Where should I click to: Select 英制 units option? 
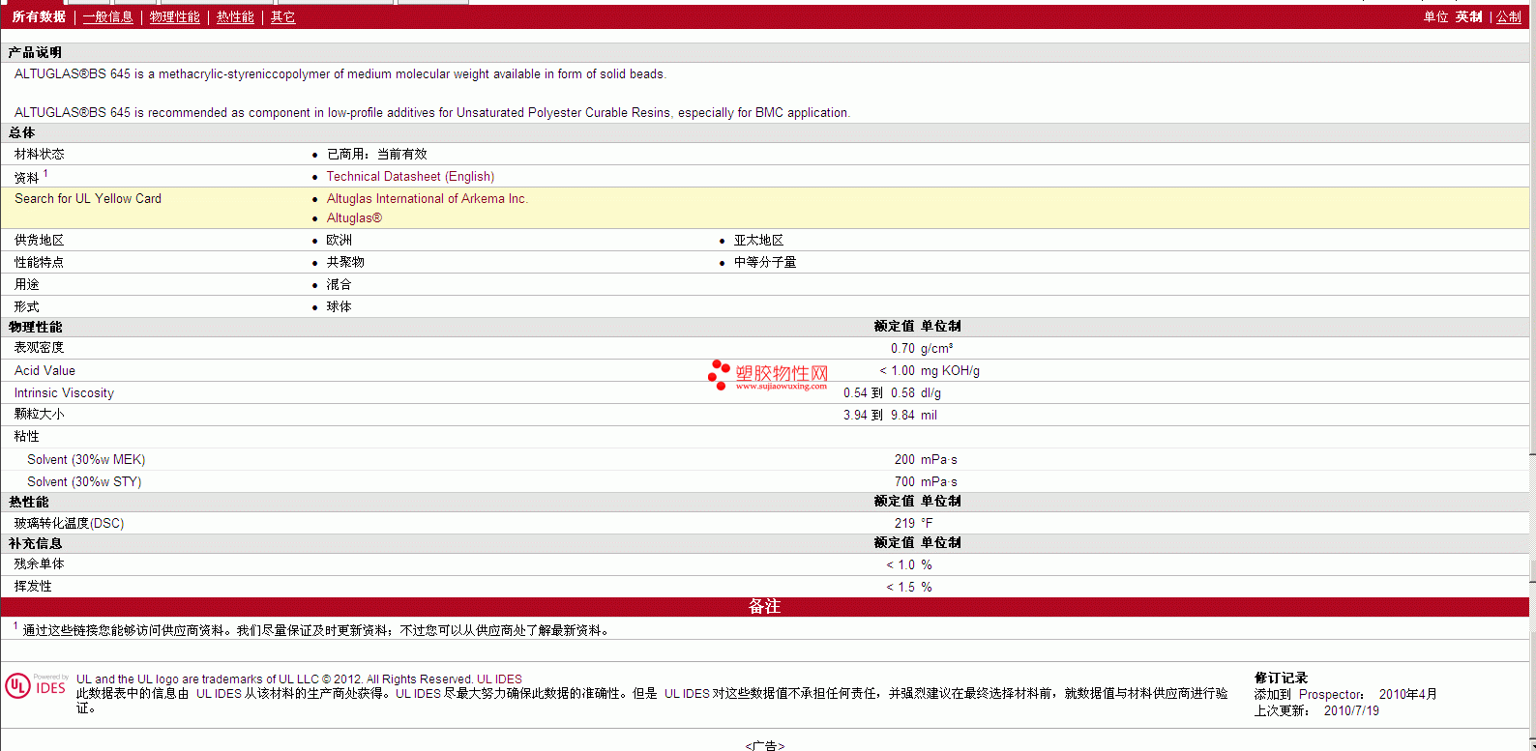[1468, 16]
